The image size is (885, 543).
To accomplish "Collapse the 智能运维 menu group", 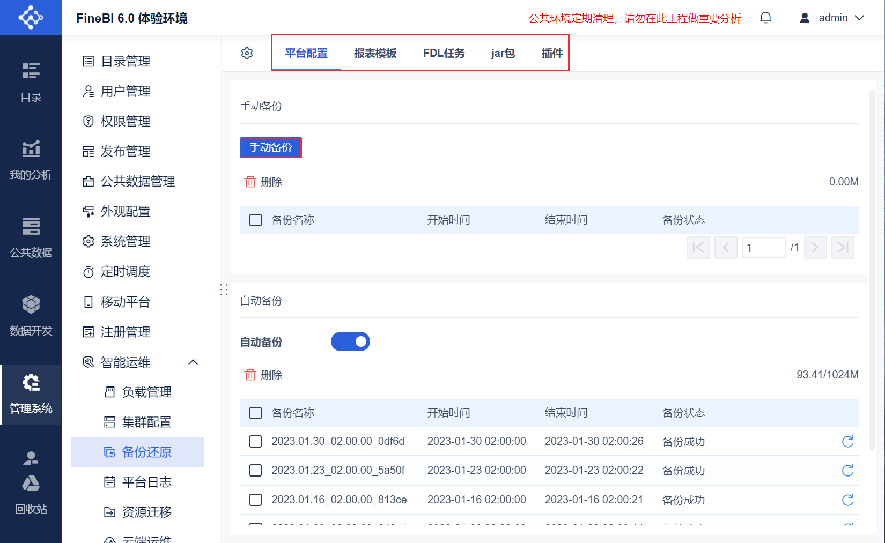I will point(193,362).
